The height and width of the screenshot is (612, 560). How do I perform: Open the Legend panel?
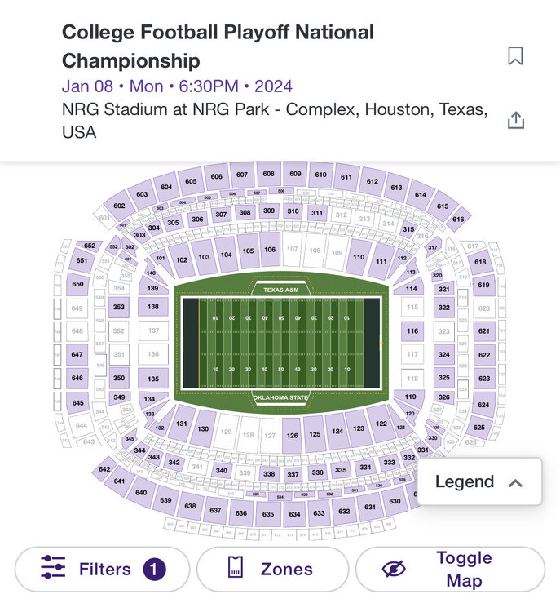[x=465, y=482]
